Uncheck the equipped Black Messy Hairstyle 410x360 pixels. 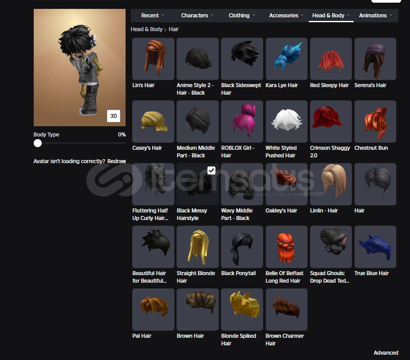click(x=211, y=170)
